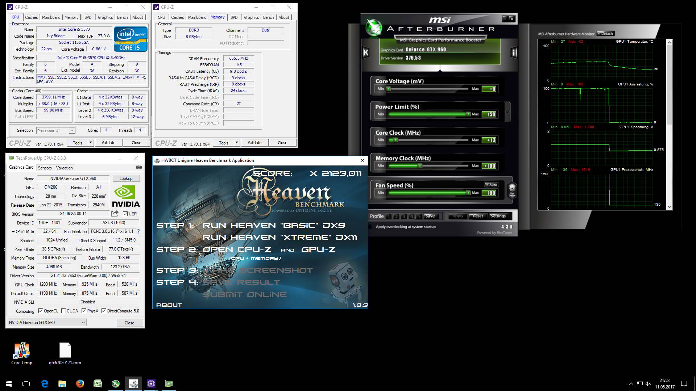Toggle fan speed Auto mode in Afterburner
696x391 pixels.
pos(491,185)
